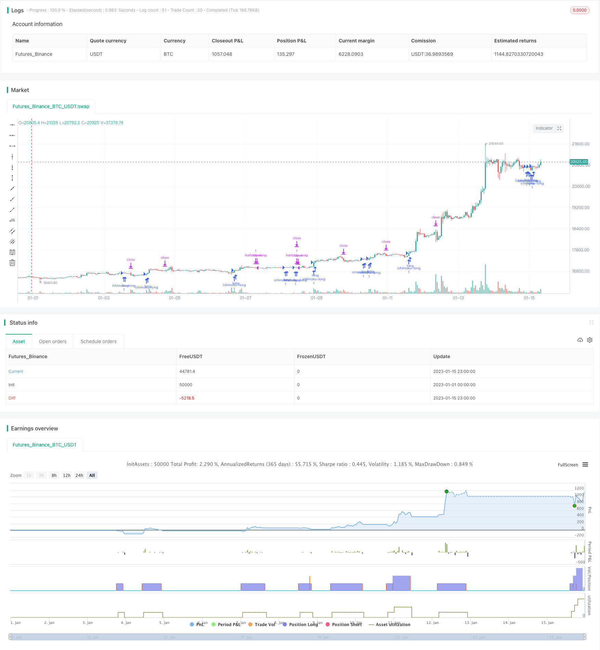Viewport: 600px width, 650px height.
Task: Set zoom range to 8h
Action: pyautogui.click(x=54, y=475)
